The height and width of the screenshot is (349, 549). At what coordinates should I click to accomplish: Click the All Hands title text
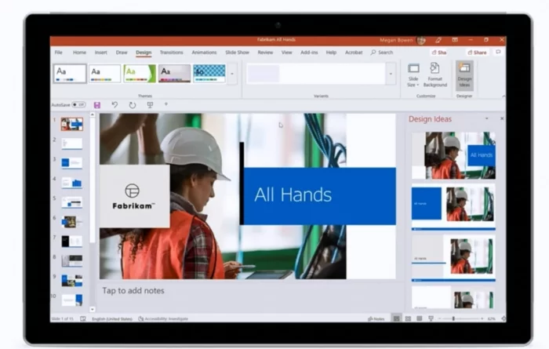pos(293,195)
